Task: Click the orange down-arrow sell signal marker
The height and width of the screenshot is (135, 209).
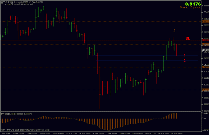Action: point(174,31)
